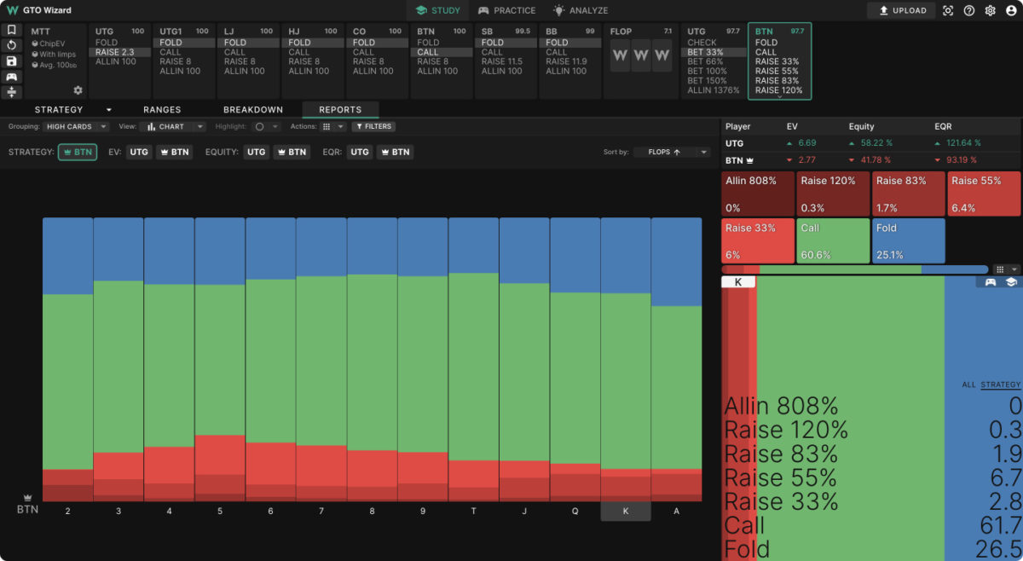
Task: Switch to the STUDY tab
Action: click(438, 10)
